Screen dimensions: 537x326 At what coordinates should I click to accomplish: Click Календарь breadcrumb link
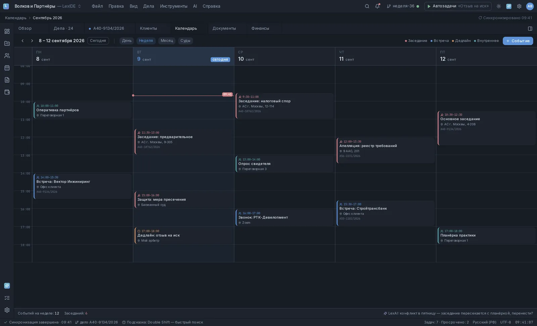16,18
